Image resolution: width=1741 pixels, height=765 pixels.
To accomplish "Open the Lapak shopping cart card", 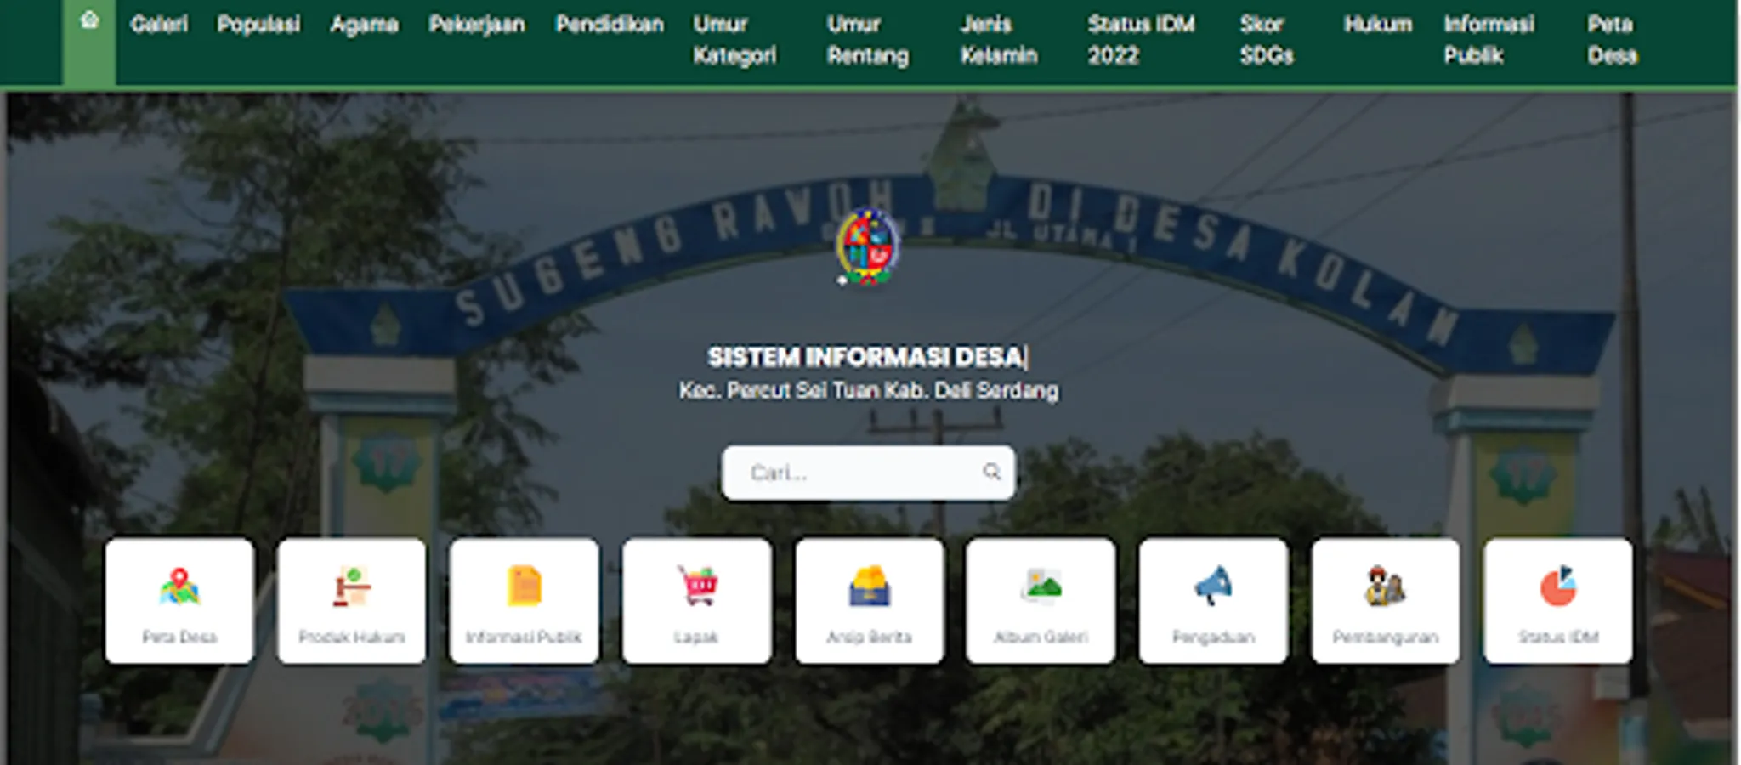I will (697, 600).
